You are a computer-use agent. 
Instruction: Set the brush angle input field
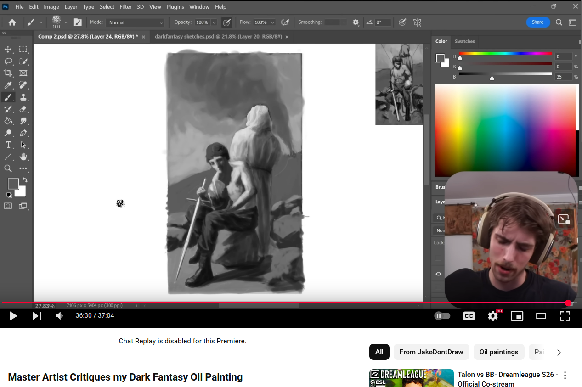[383, 22]
